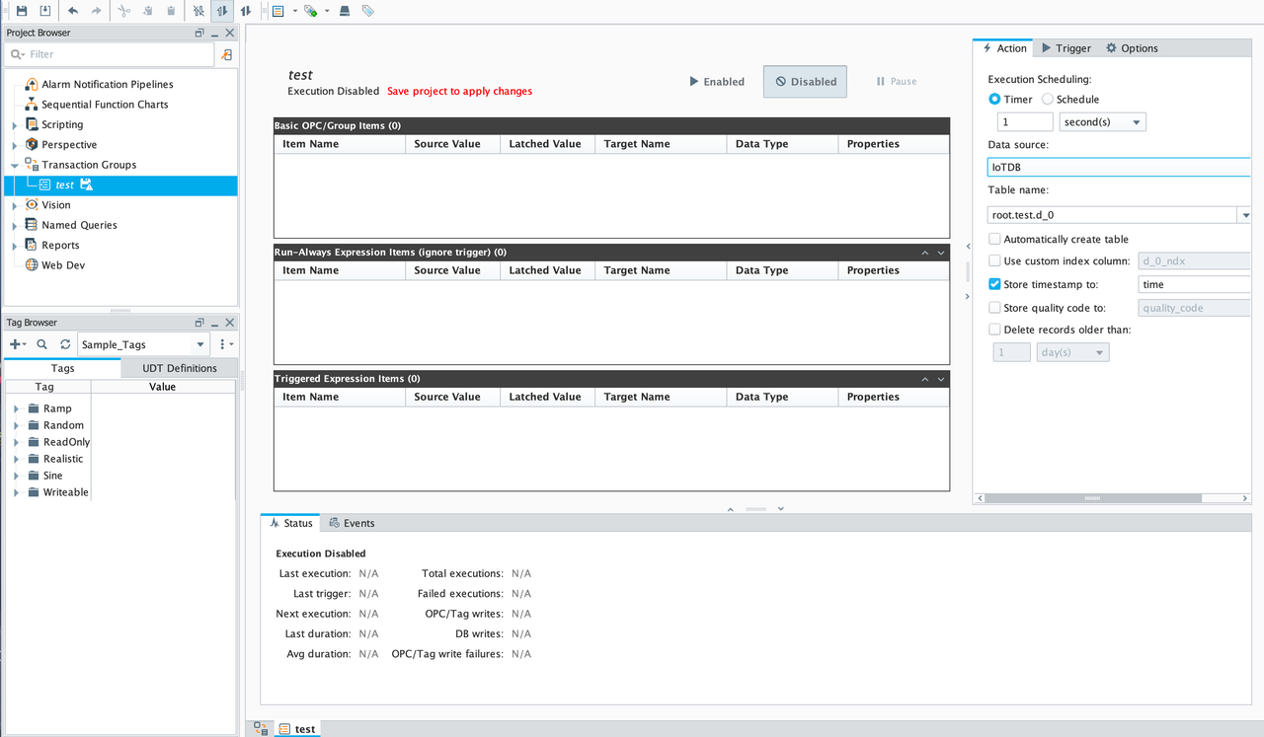Expand the Ramp tag folder
The width and height of the screenshot is (1264, 737).
click(16, 408)
